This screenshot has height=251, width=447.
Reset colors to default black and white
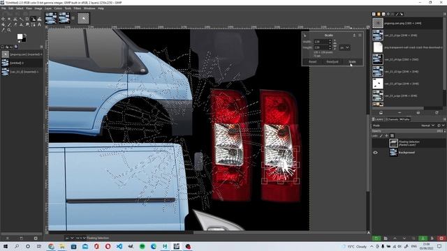(x=19, y=42)
